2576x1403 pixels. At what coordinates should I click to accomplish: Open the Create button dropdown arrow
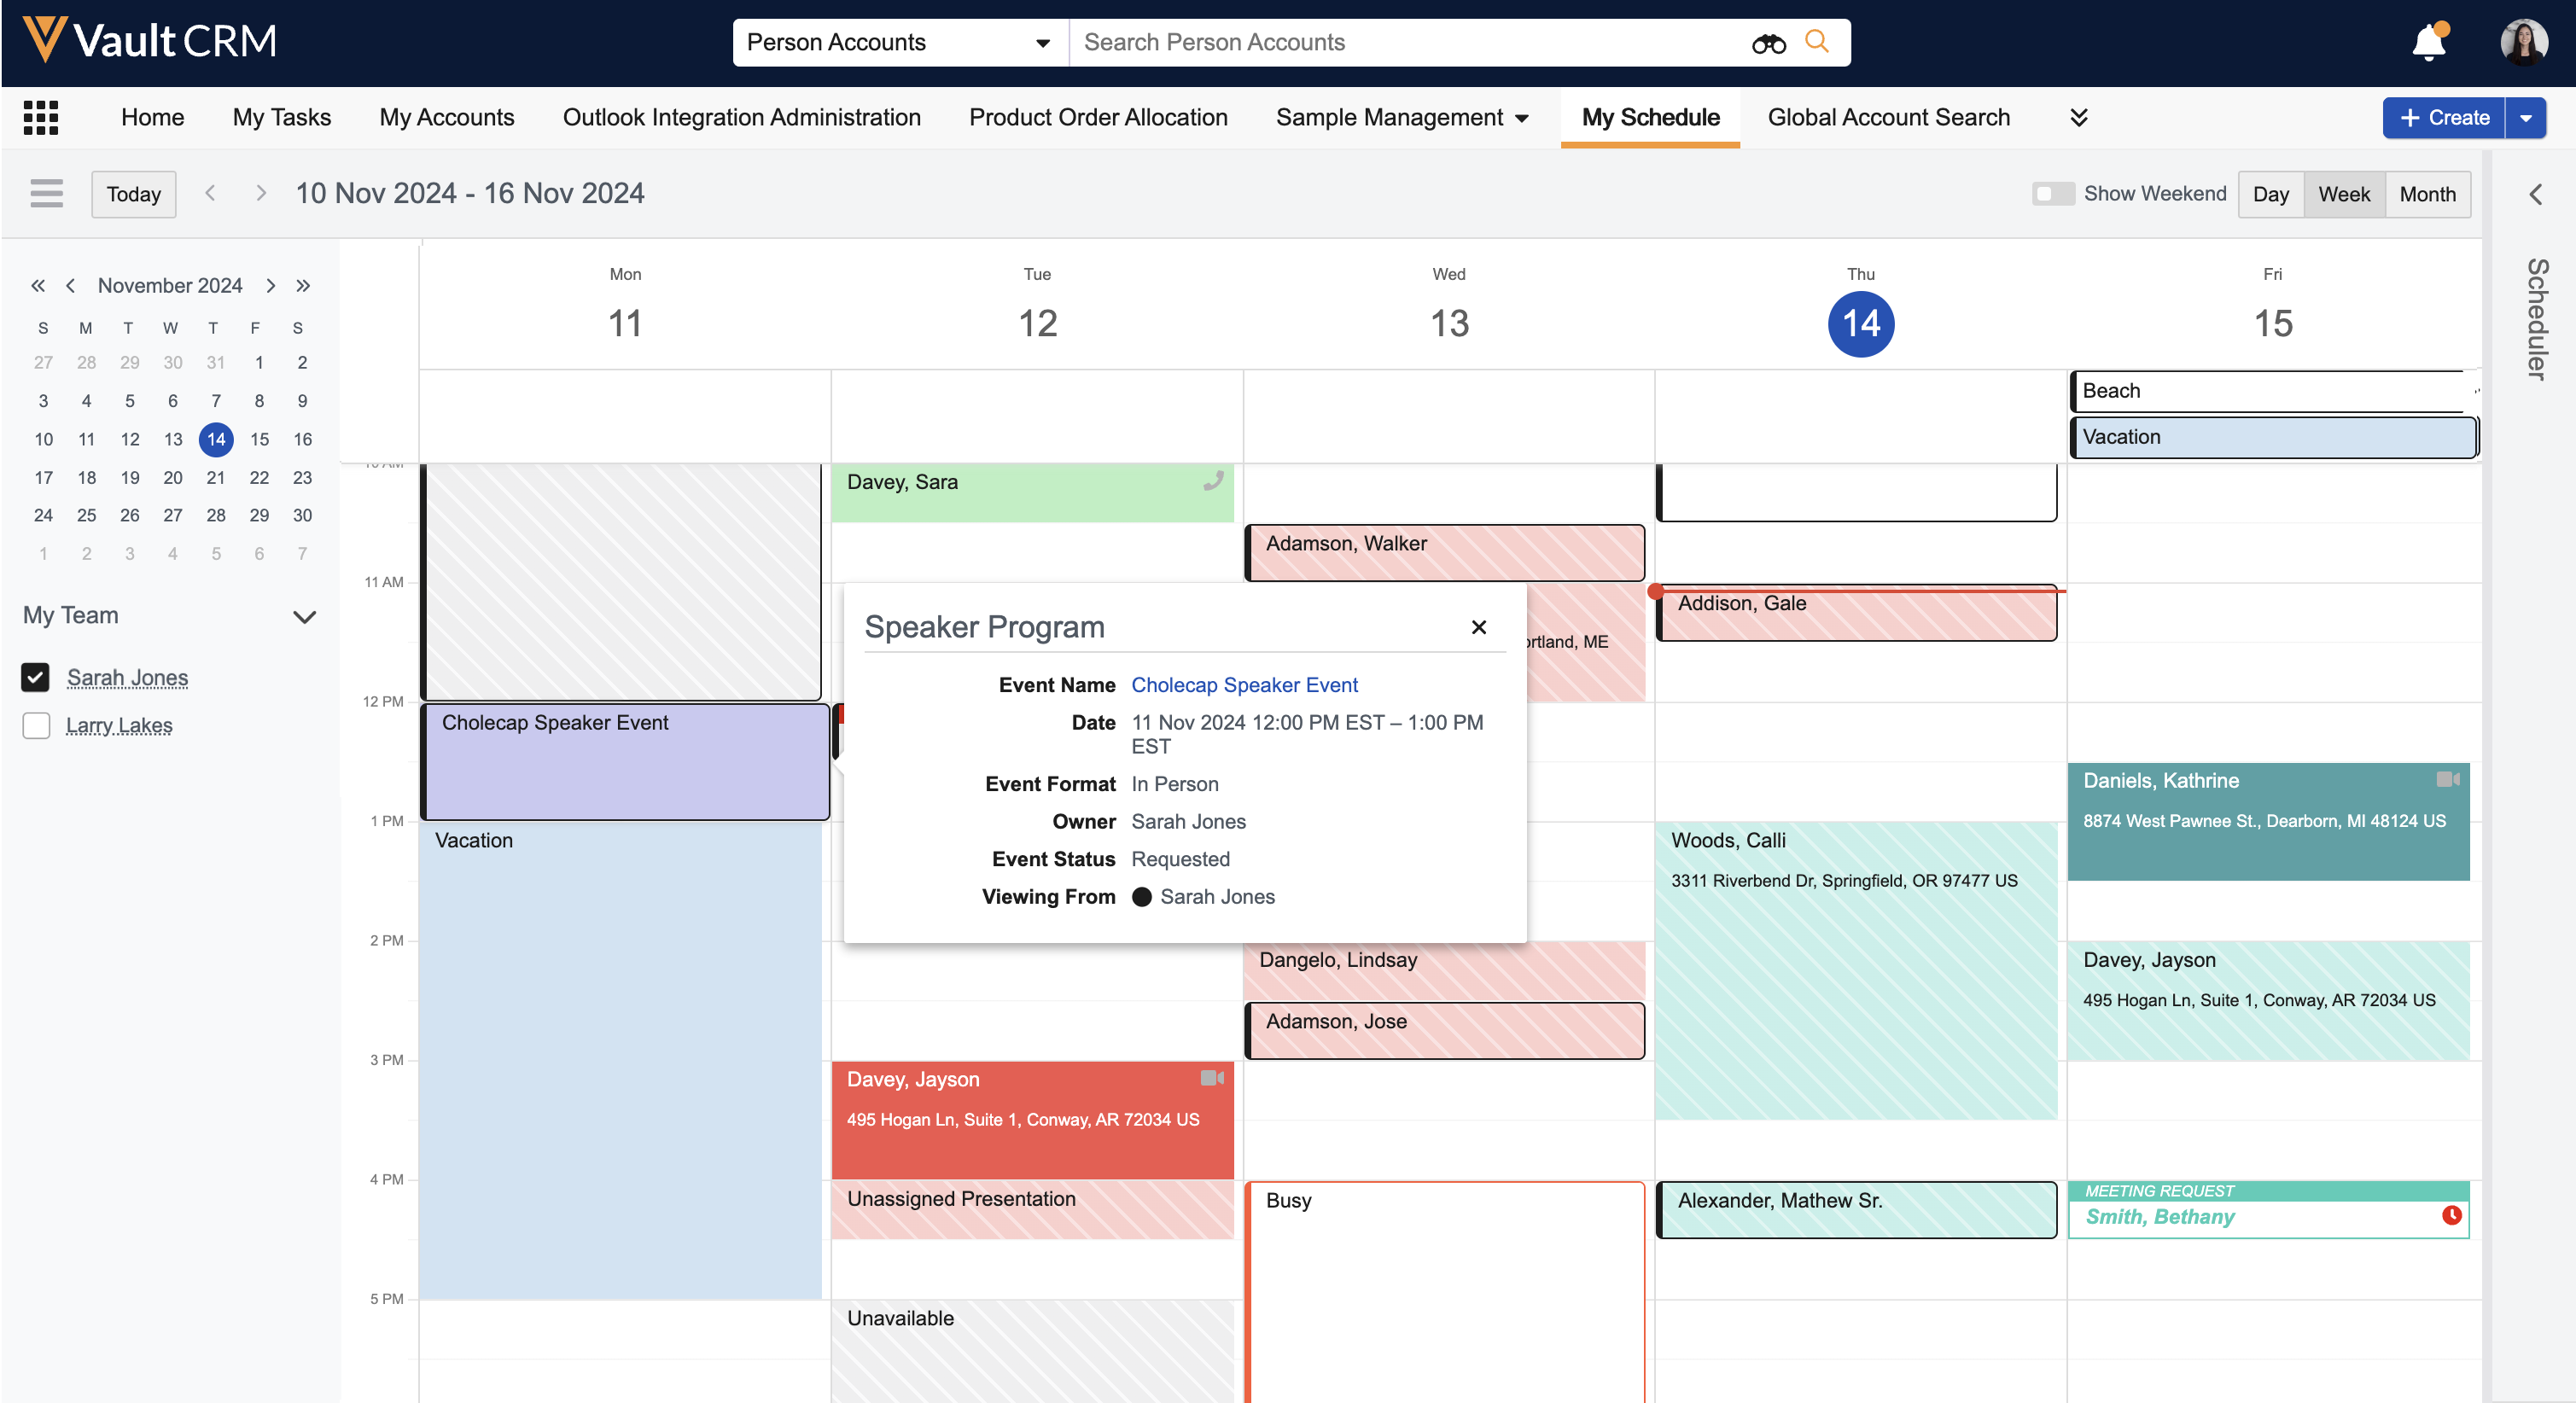coord(2526,118)
